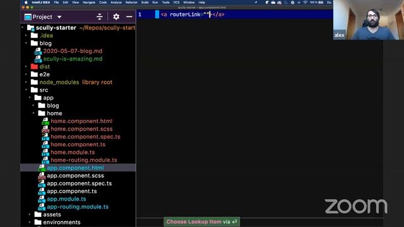Select home-routing.module.ts in the tree
The image size is (404, 227).
pyautogui.click(x=84, y=160)
